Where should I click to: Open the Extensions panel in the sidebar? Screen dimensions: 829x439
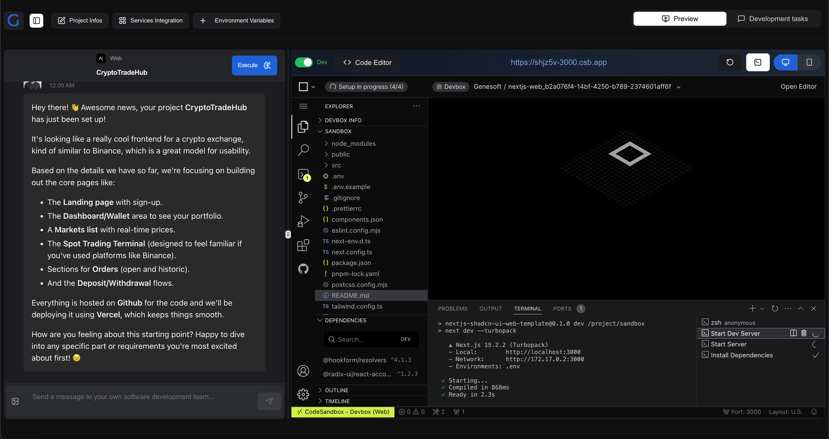pos(304,245)
